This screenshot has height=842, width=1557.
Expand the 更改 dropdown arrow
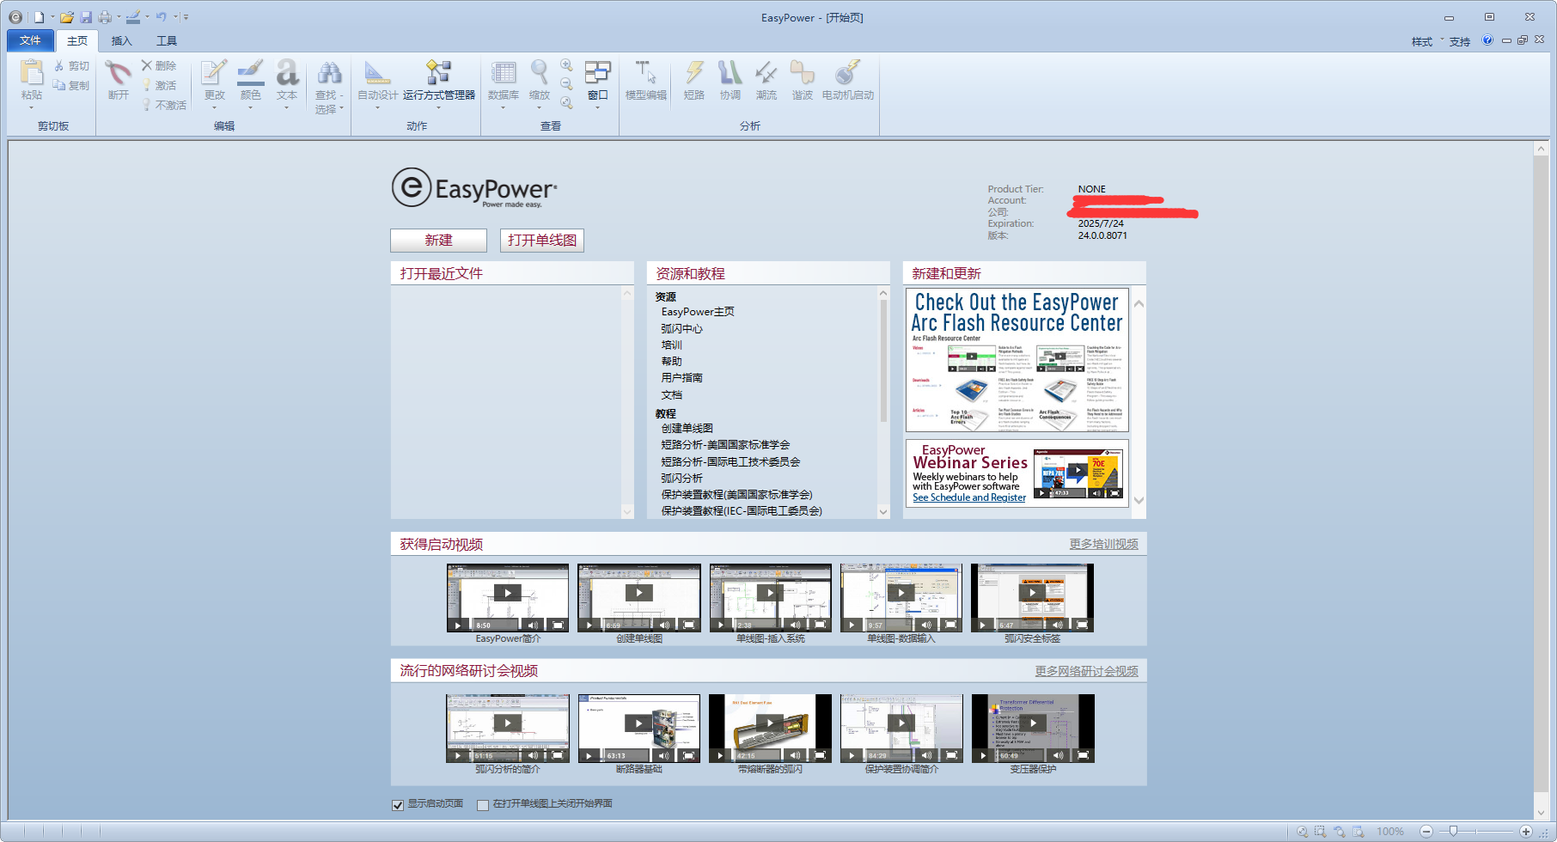tap(214, 107)
